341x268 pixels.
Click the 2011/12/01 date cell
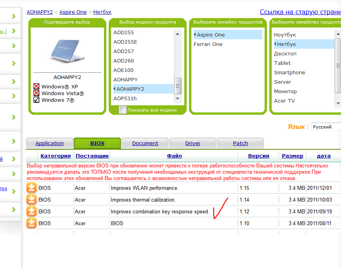click(x=319, y=188)
